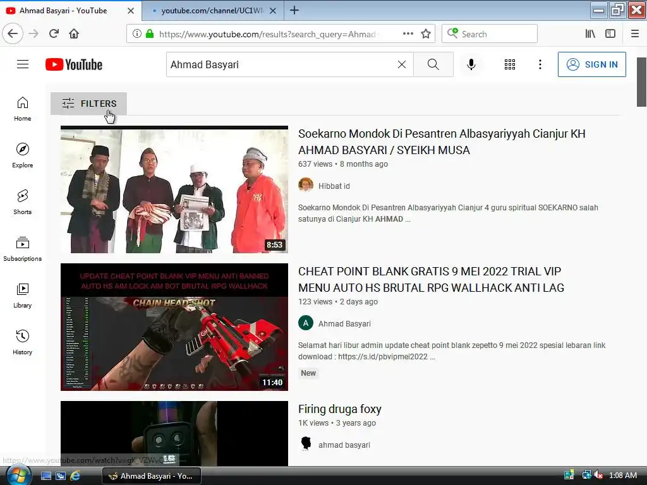Screen dimensions: 647x485
Task: Click the Hibbat id channel avatar
Action: (x=306, y=185)
